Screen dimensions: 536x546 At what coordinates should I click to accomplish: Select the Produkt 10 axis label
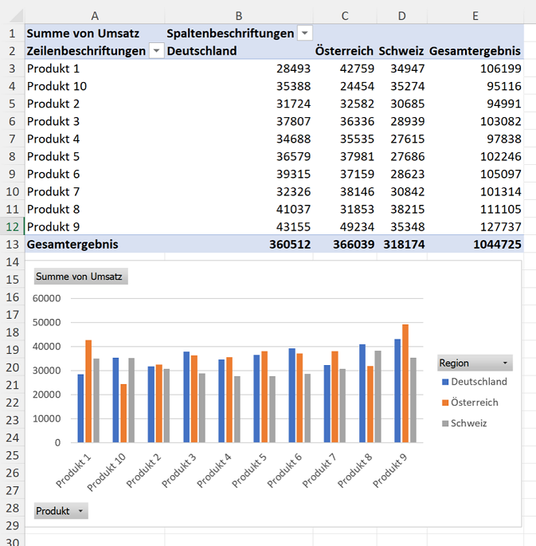pyautogui.click(x=107, y=473)
